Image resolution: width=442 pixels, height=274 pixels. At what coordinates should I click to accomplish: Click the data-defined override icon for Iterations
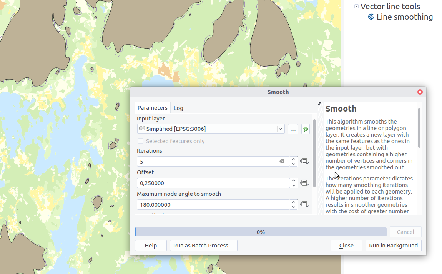(304, 162)
